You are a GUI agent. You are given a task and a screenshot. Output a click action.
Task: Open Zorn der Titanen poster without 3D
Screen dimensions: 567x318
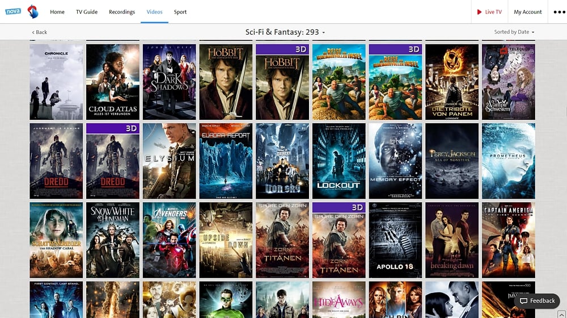coord(282,240)
